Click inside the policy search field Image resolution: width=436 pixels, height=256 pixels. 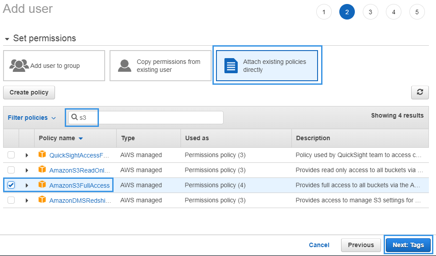(146, 117)
